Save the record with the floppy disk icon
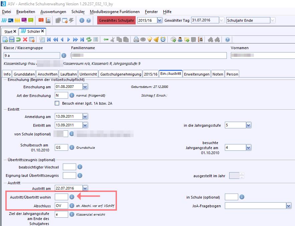This screenshot has width=295, height=226. click(12, 39)
